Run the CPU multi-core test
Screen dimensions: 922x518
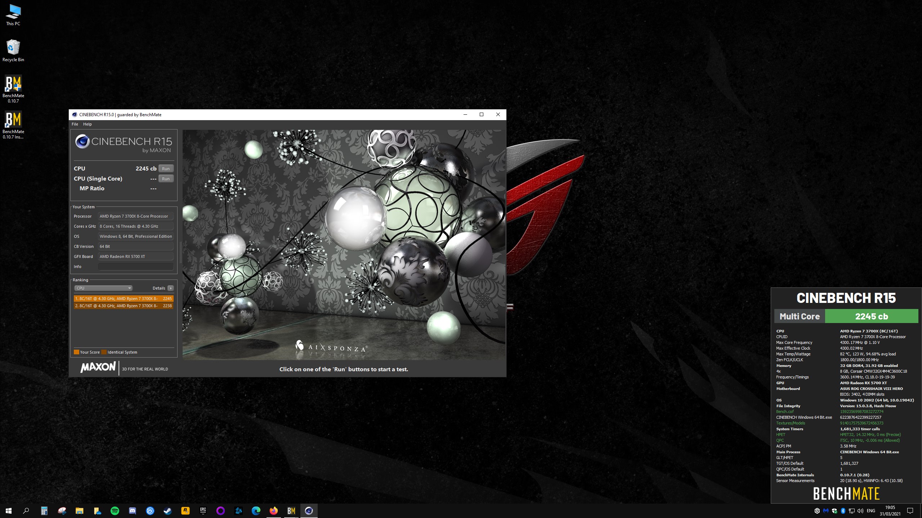coord(166,168)
